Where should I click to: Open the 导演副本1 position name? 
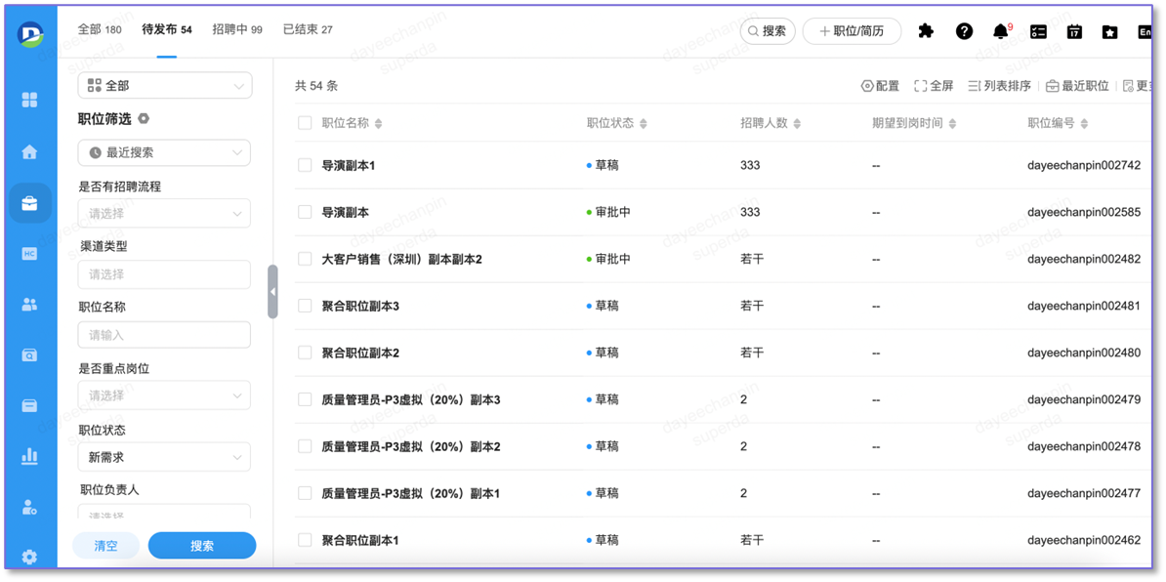click(x=348, y=165)
